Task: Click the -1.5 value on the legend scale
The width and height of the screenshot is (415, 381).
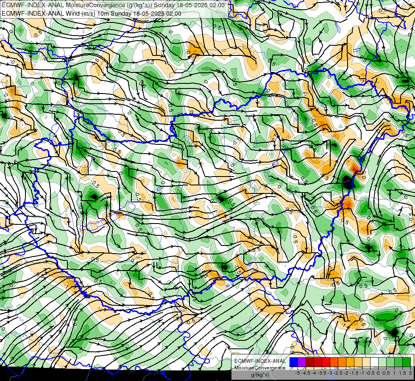Action: pos(354,373)
